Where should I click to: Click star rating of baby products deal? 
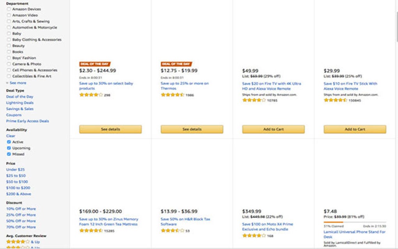click(91, 95)
